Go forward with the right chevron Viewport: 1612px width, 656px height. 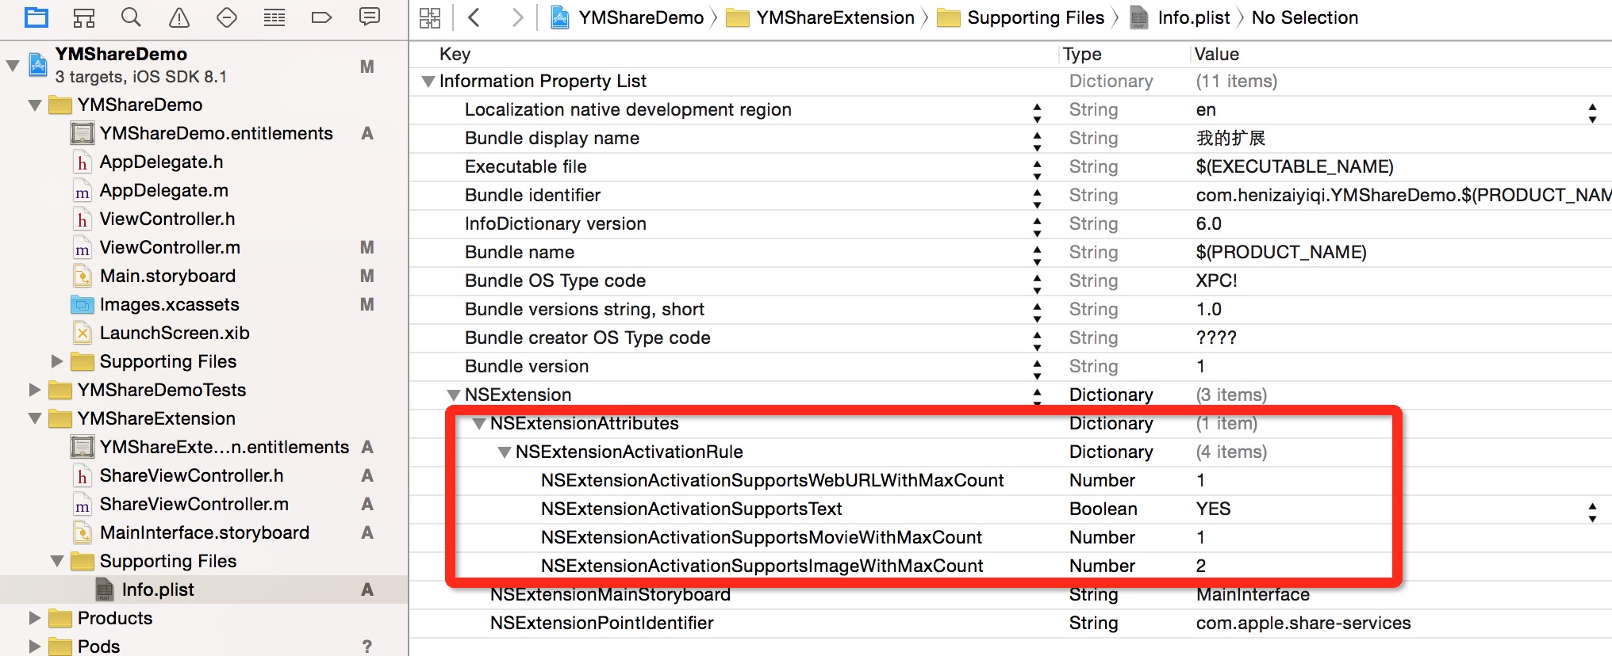tap(517, 17)
